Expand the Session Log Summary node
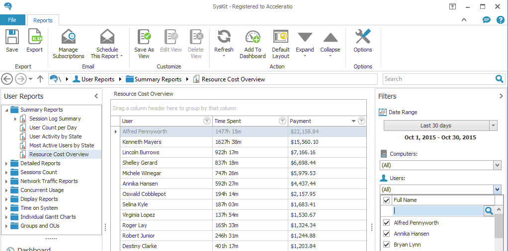Image resolution: width=508 pixels, height=251 pixels. click(15, 119)
